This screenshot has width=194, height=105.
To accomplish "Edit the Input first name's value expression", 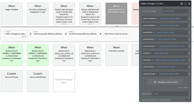I will (x=170, y=19).
